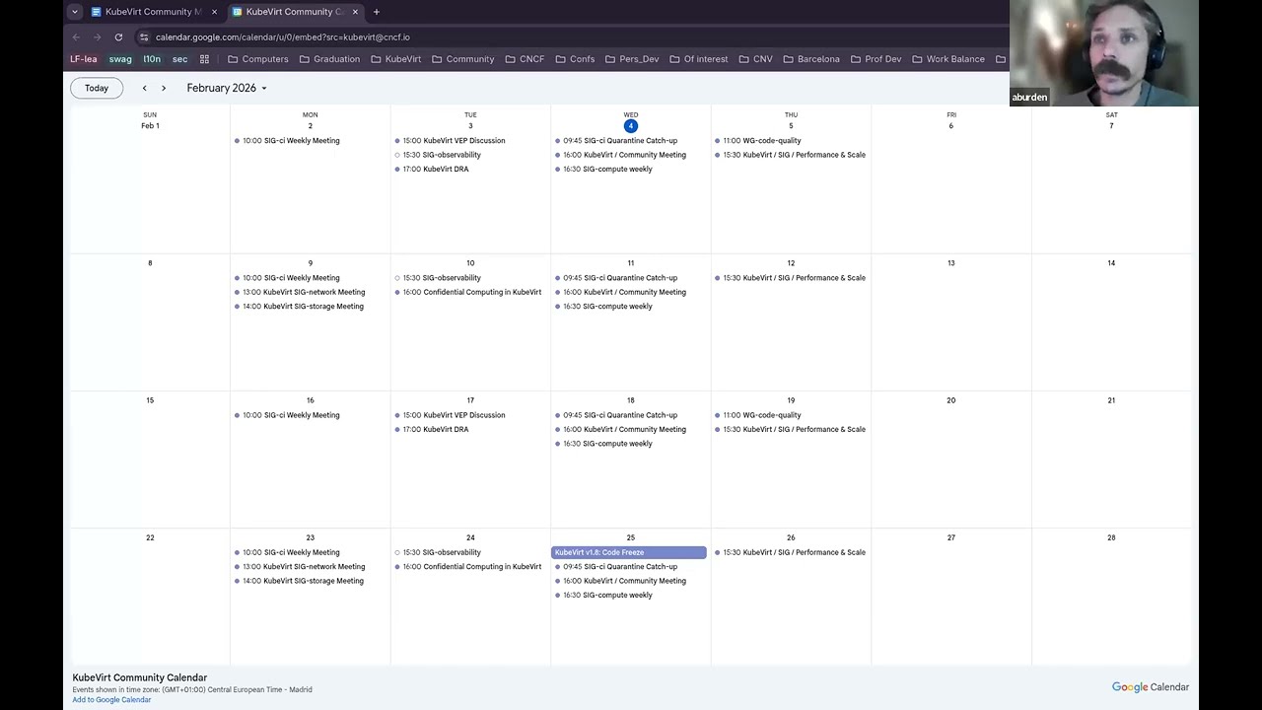Image resolution: width=1262 pixels, height=710 pixels.
Task: Go back with the browser back arrow
Action: pyautogui.click(x=76, y=37)
